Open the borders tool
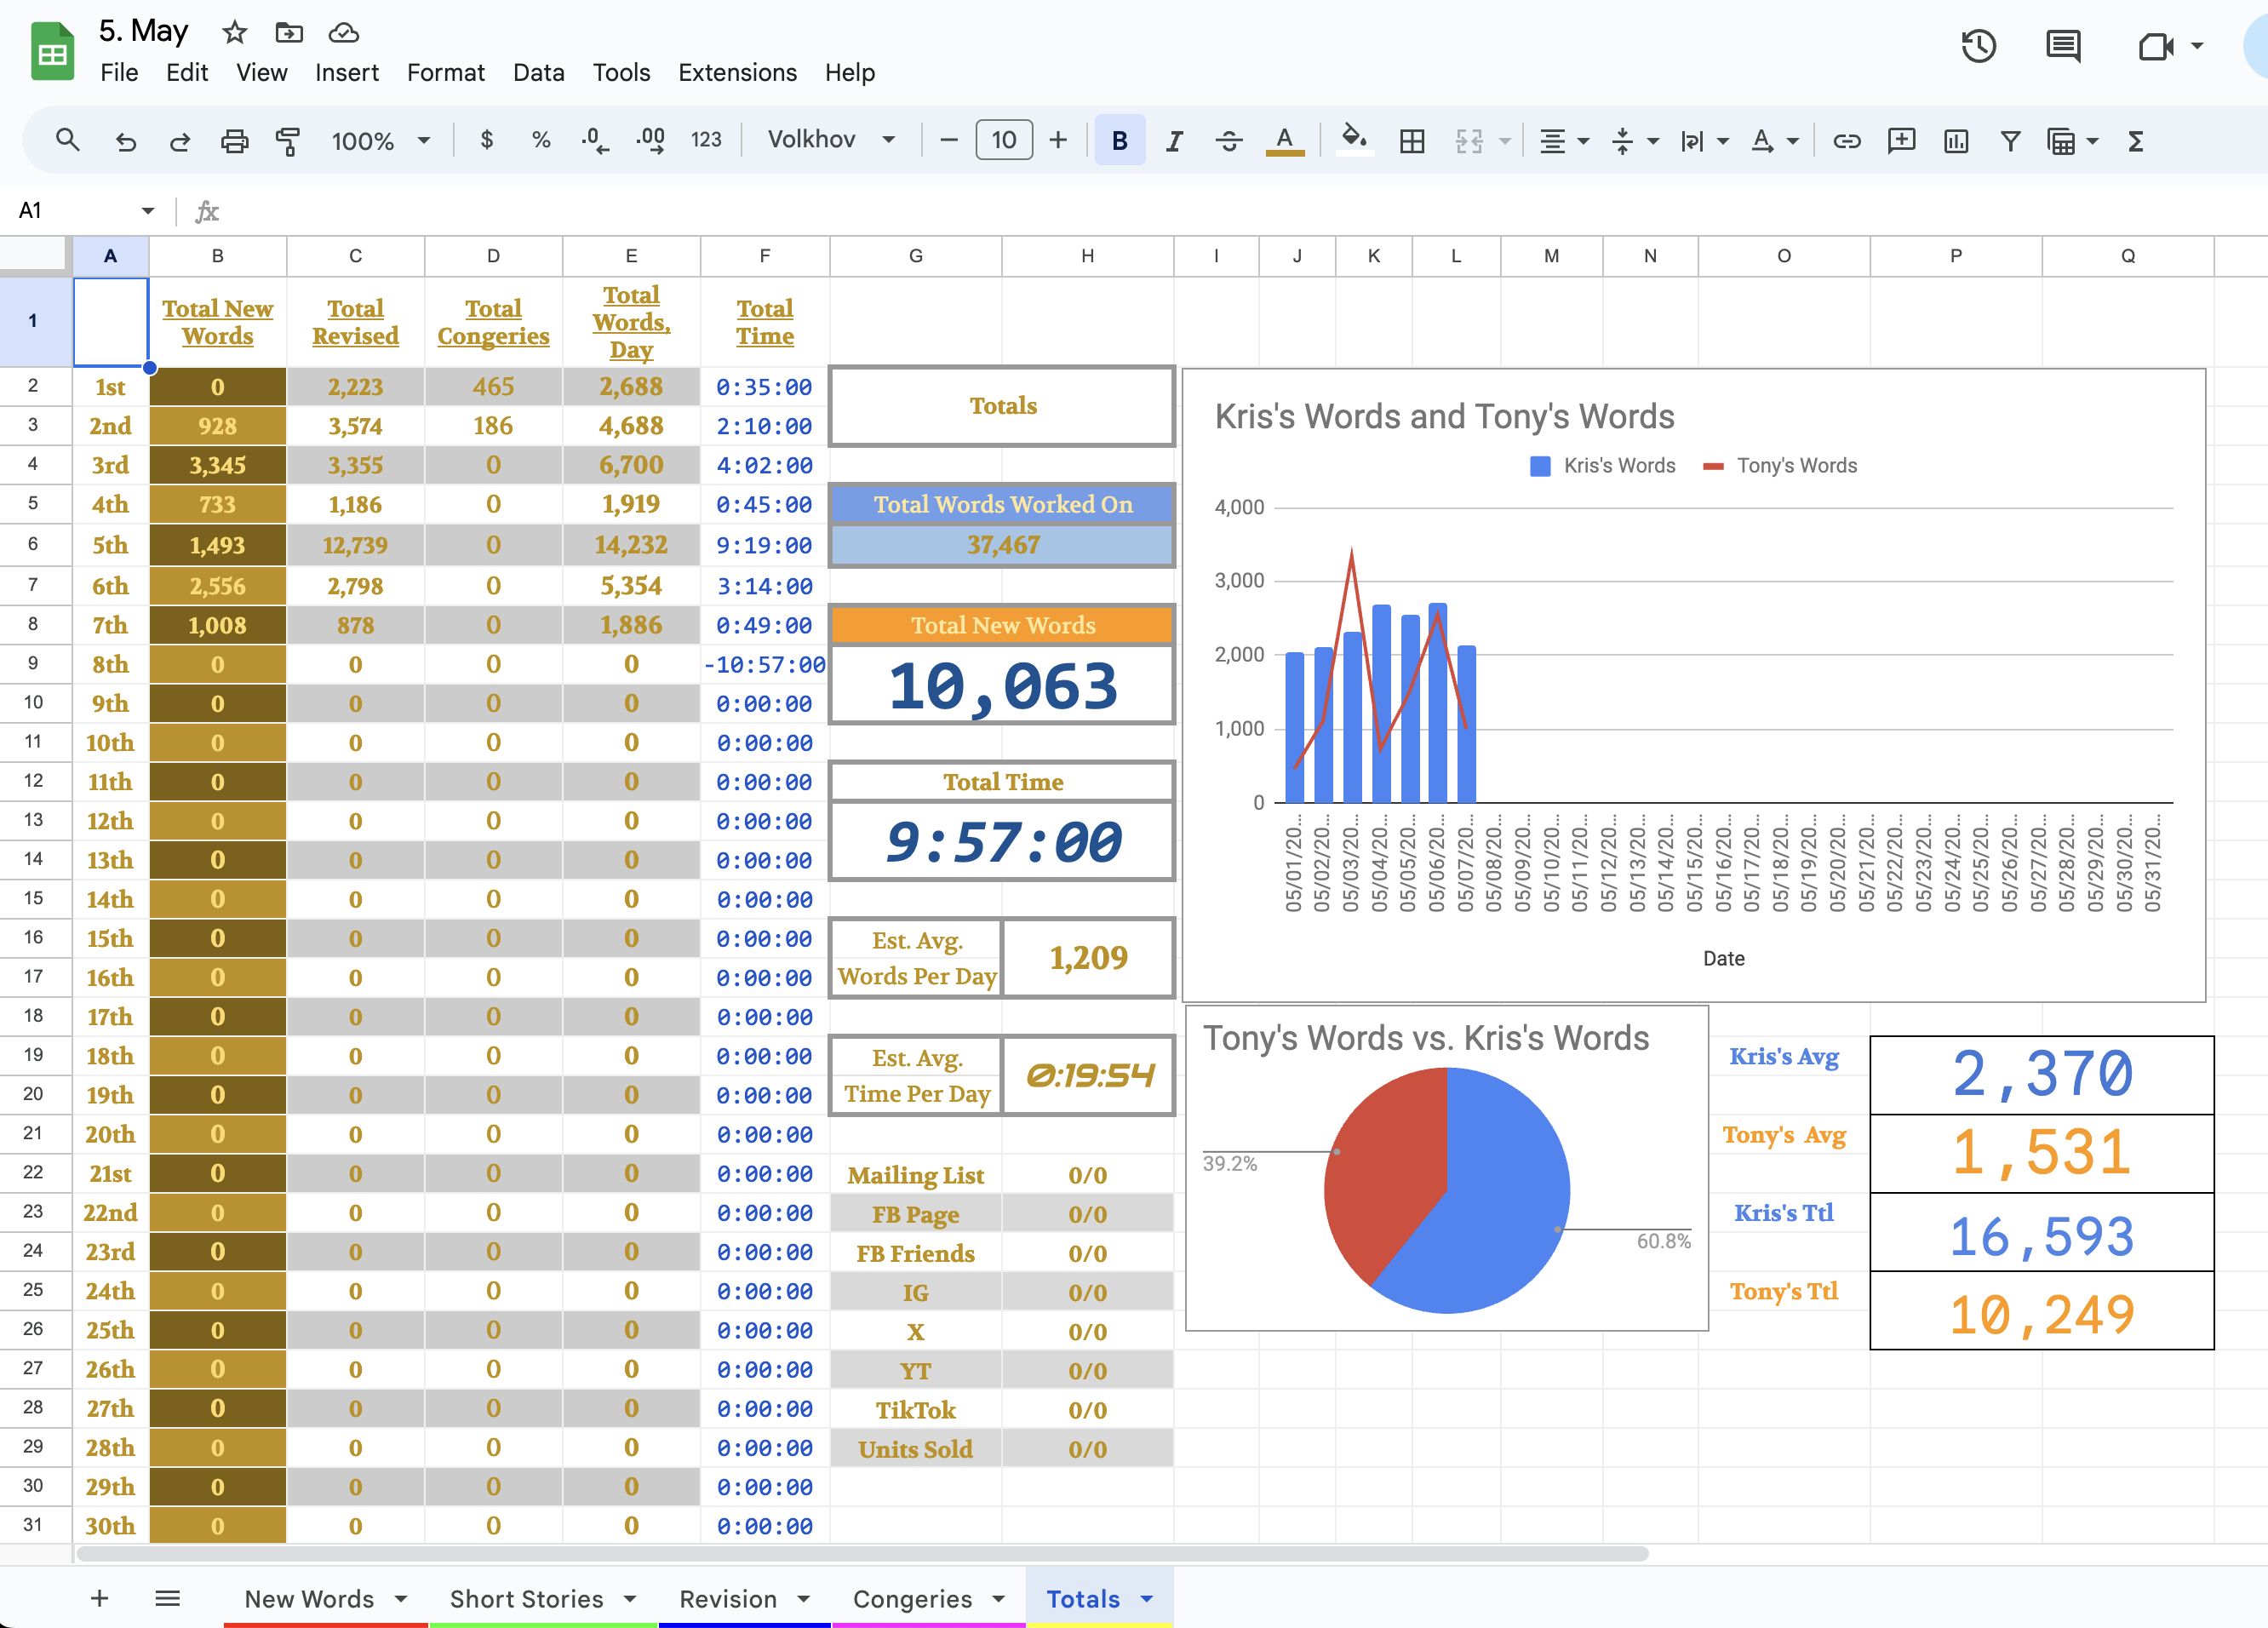 point(1412,141)
